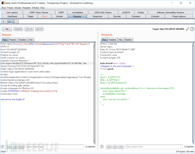Click the request search term field
Screen dimensions: 195x154
55,147
